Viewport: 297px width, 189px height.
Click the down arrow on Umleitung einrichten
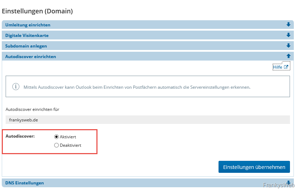pos(289,25)
